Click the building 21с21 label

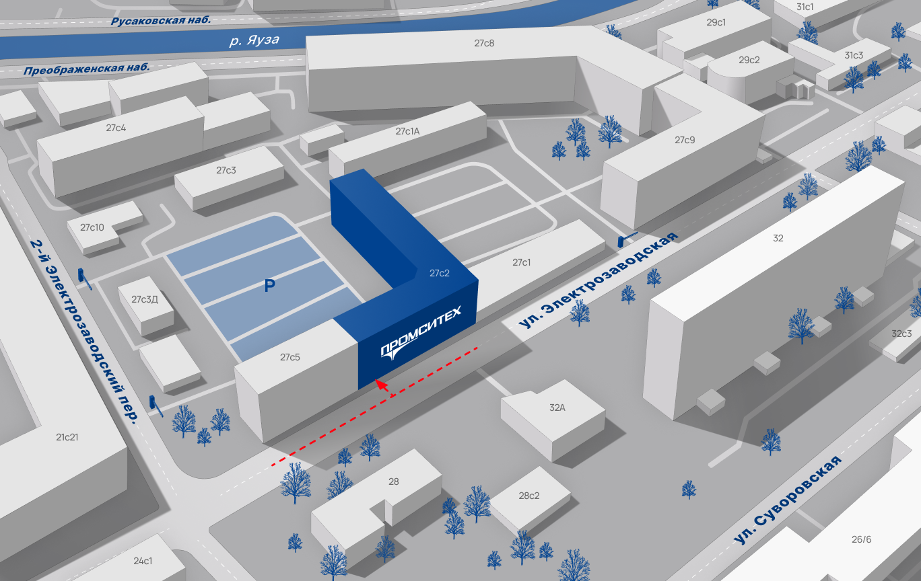pyautogui.click(x=67, y=437)
